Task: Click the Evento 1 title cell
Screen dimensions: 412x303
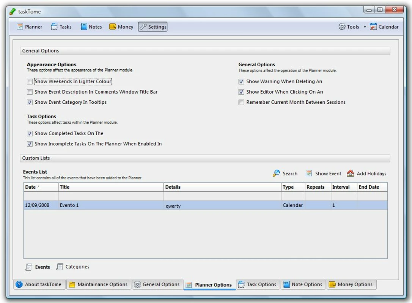Action: pos(111,205)
